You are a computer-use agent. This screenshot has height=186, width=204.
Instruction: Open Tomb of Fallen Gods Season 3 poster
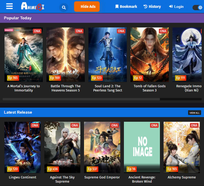(x=150, y=55)
